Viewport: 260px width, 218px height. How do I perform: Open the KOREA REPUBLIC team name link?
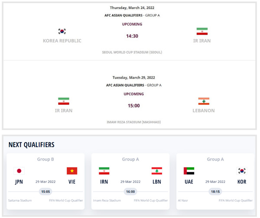click(62, 41)
